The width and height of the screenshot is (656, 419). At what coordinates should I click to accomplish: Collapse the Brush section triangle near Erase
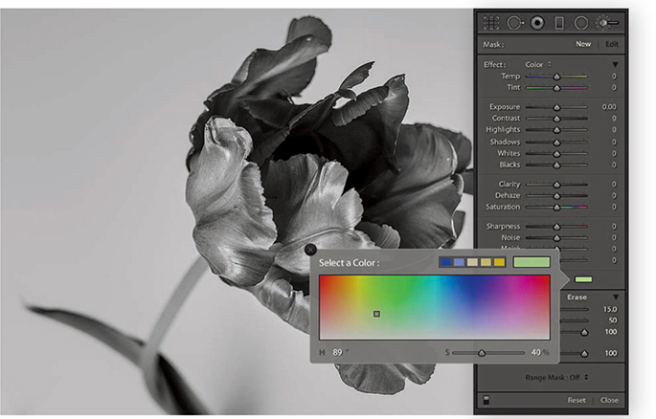616,297
